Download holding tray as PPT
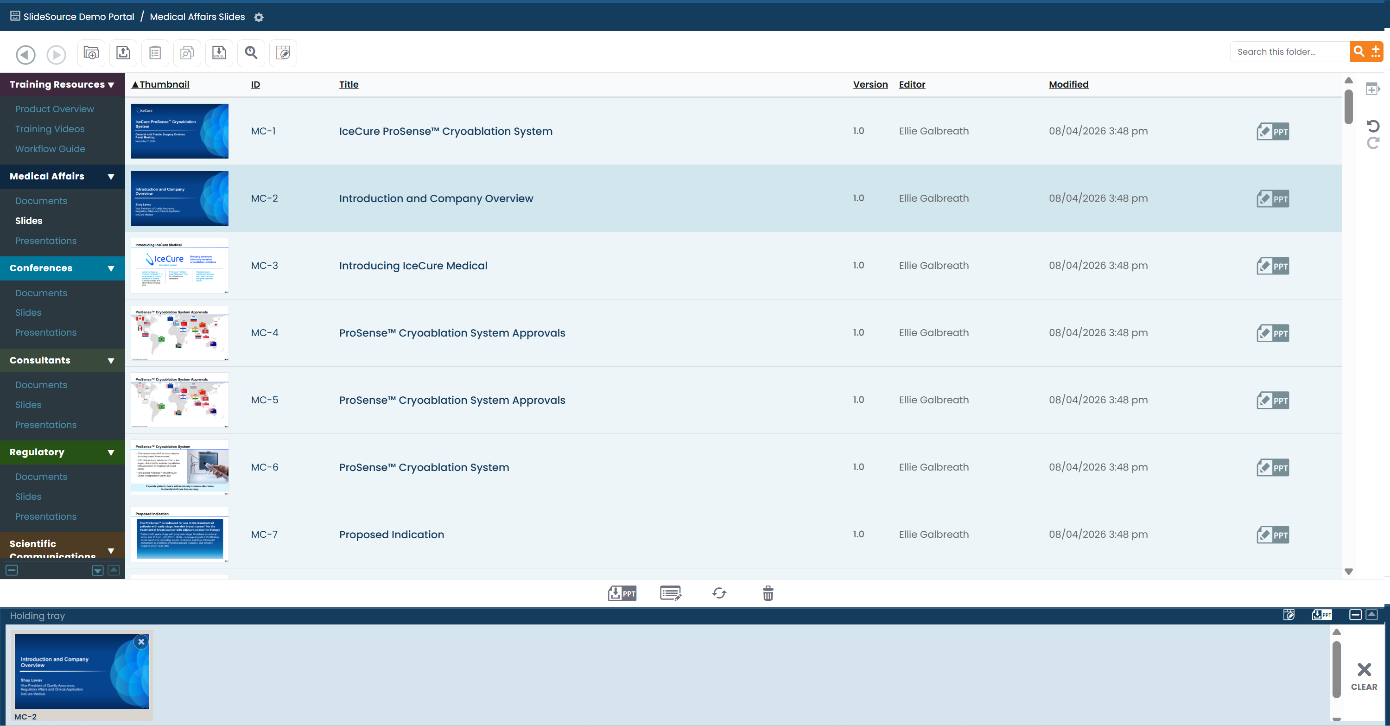Screen dimensions: 1390x726 click(x=1321, y=615)
